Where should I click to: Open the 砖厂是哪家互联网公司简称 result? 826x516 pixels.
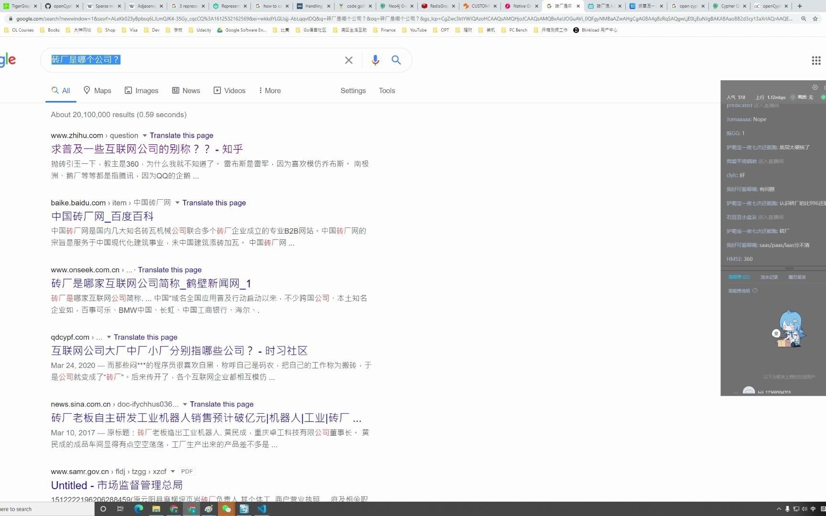(151, 284)
